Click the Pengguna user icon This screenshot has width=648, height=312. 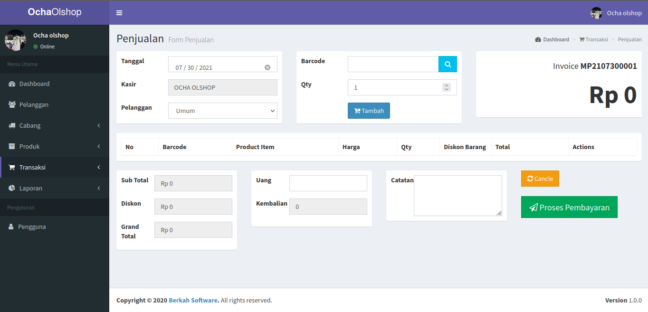[x=11, y=227]
